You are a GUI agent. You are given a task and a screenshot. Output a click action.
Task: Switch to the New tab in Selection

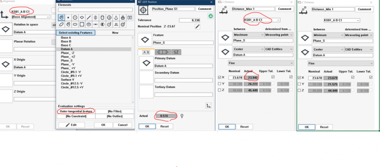(x=115, y=33)
